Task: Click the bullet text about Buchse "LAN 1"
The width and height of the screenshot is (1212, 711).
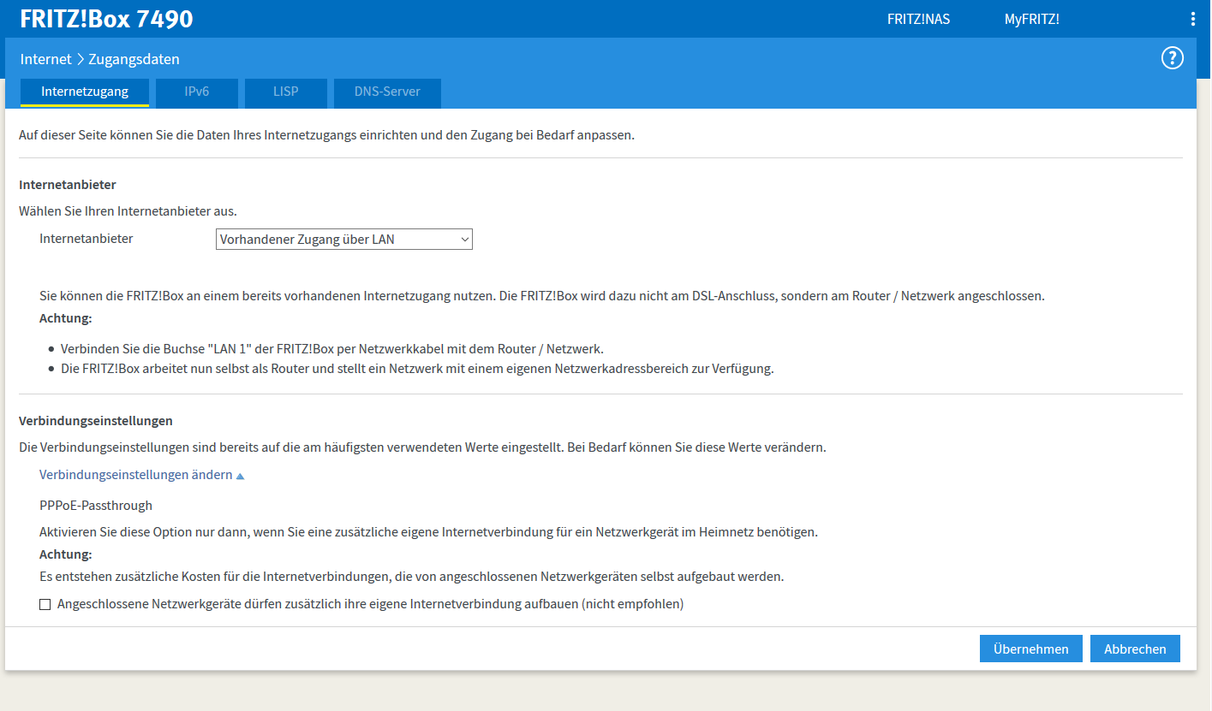Action: coord(332,349)
